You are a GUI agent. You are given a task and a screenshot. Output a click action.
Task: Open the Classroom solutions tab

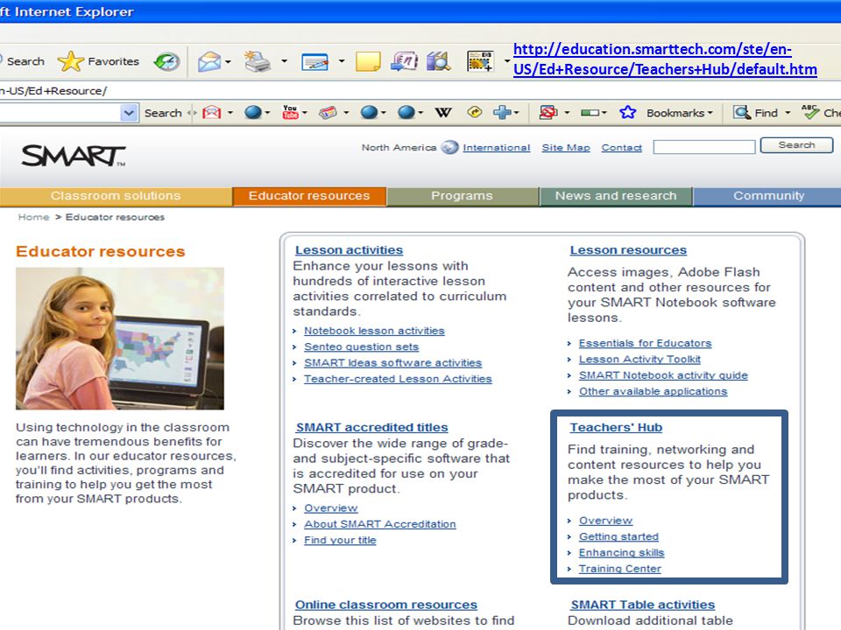pos(116,196)
